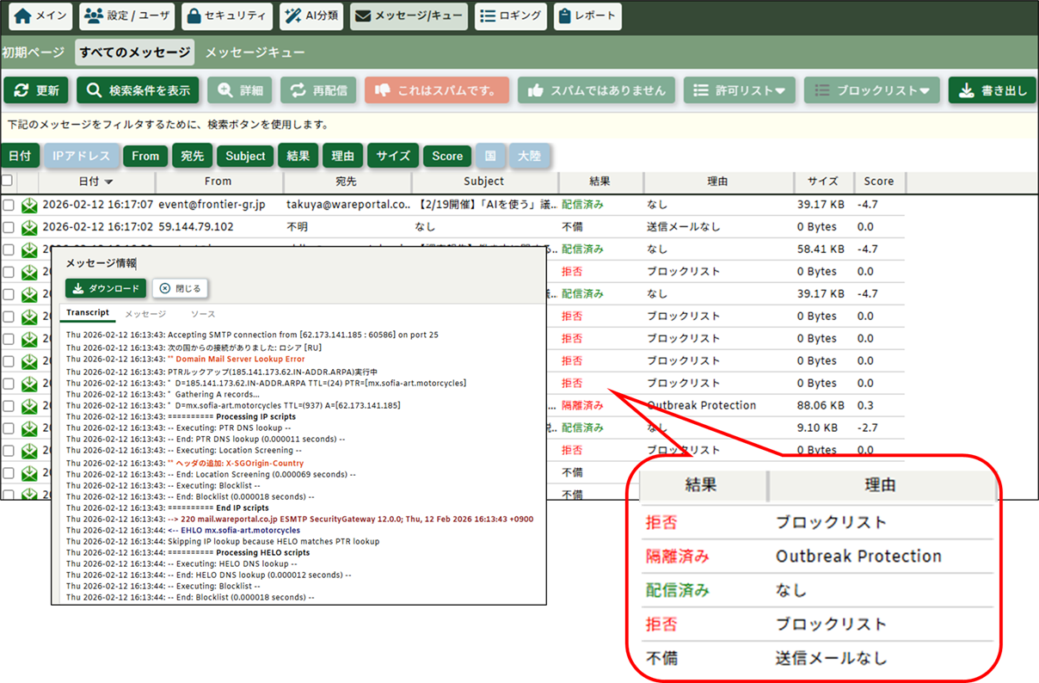Toggle the Score column filter button
Viewport: 1039px width, 683px height.
[447, 156]
